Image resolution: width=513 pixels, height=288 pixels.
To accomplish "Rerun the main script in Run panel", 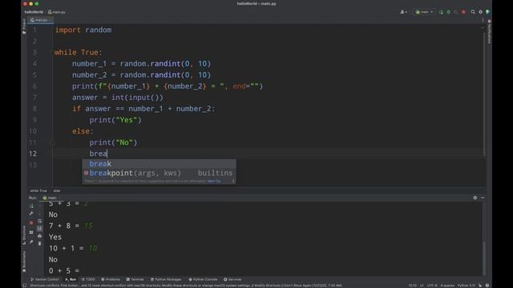I will 31,206.
